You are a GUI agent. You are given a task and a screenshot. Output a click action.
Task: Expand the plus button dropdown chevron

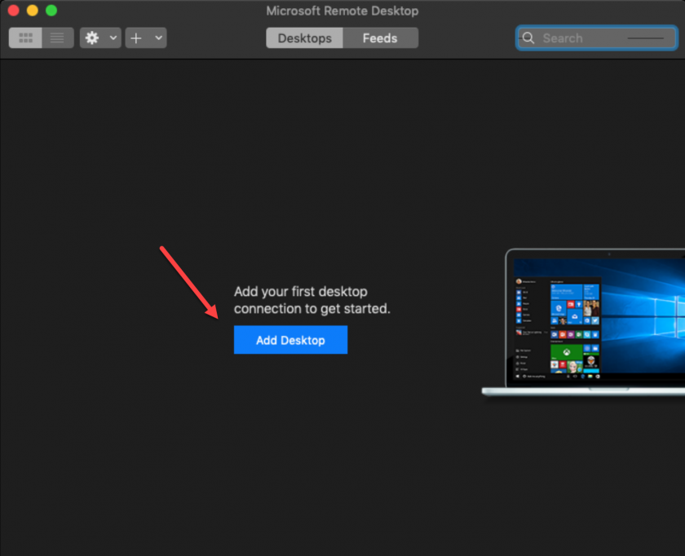pyautogui.click(x=158, y=38)
